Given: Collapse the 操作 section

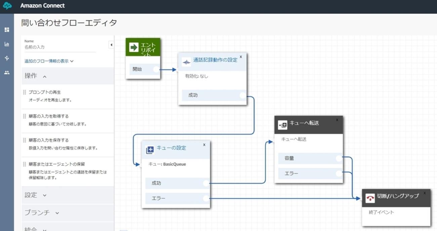Looking at the screenshot, I should (x=68, y=76).
